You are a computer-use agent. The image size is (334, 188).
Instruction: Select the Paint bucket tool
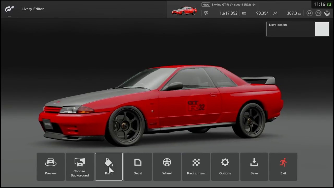(109, 167)
